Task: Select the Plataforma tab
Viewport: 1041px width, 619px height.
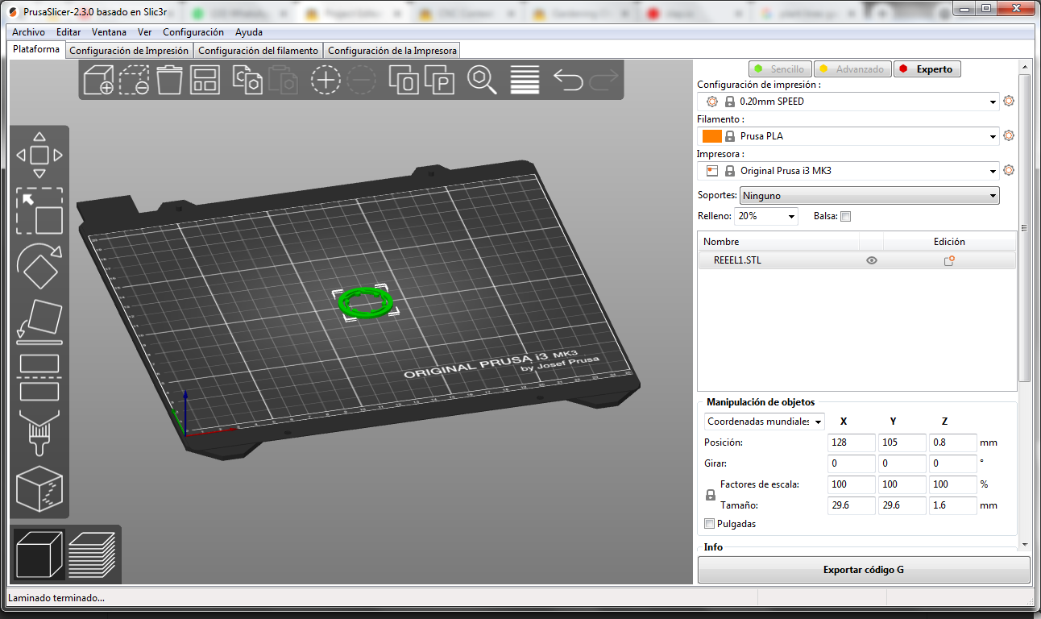Action: pyautogui.click(x=36, y=49)
